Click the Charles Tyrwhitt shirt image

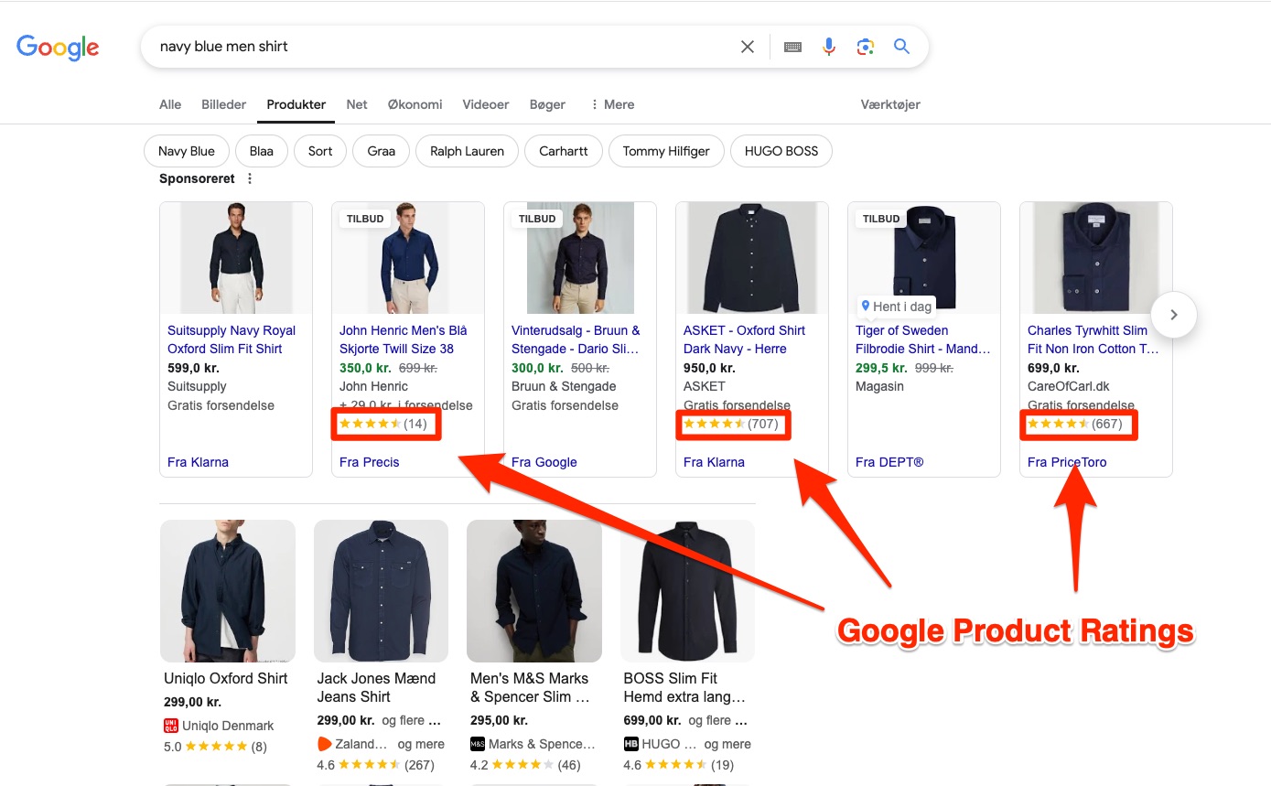point(1096,258)
